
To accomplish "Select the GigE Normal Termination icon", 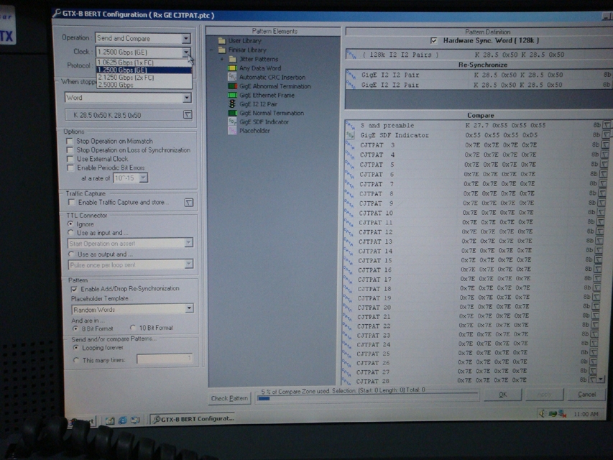I will (x=232, y=113).
